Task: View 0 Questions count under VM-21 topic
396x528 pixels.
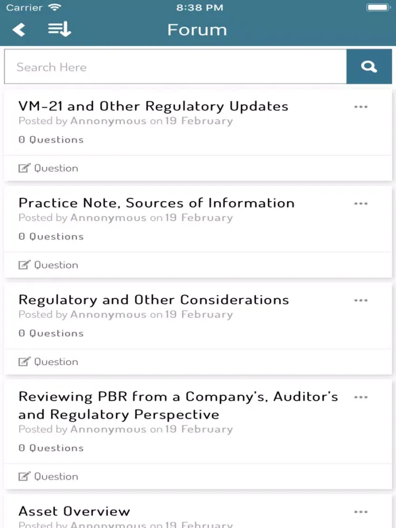Action: (x=51, y=140)
